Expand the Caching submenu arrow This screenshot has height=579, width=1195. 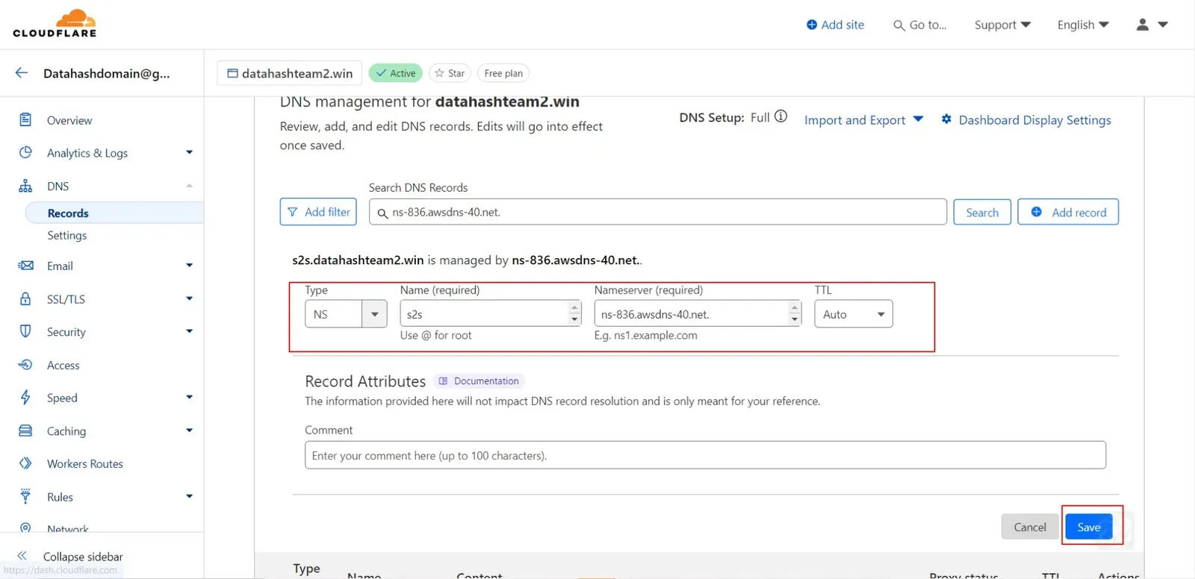[x=189, y=431]
